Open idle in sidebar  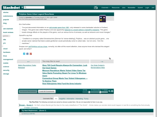click(4, 40)
